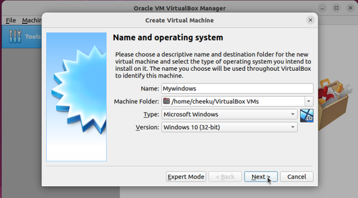358x198 pixels.
Task: Click the folder icon in Machine Folder field
Action: (x=166, y=101)
